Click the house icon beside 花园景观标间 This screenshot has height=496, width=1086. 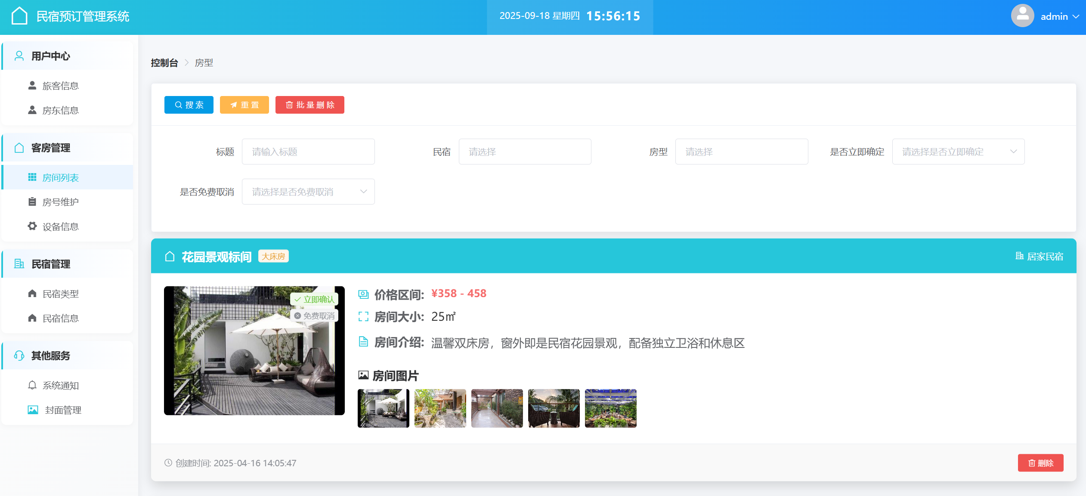point(170,257)
